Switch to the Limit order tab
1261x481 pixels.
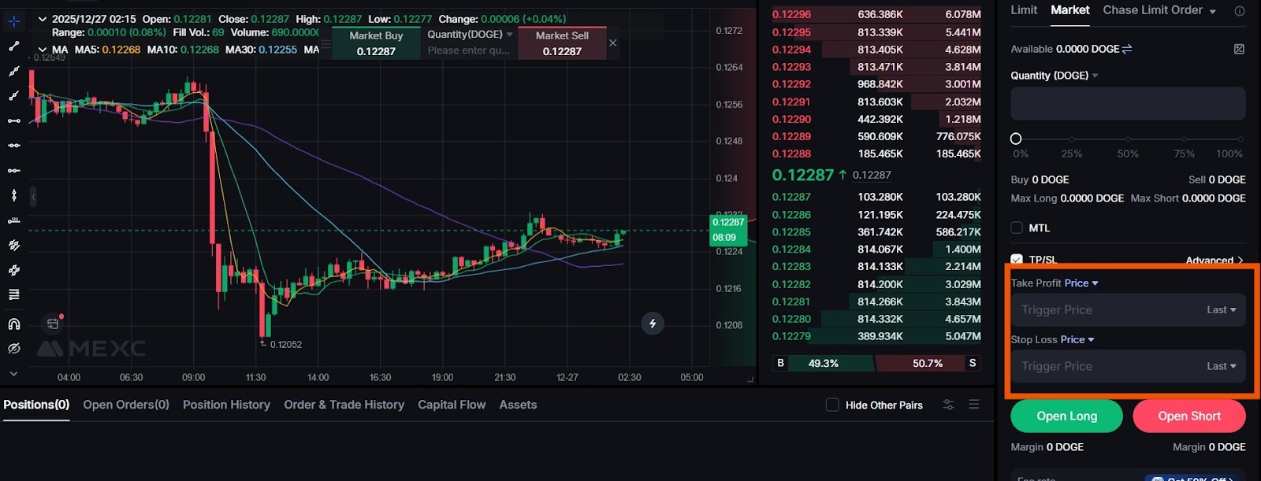[1024, 10]
